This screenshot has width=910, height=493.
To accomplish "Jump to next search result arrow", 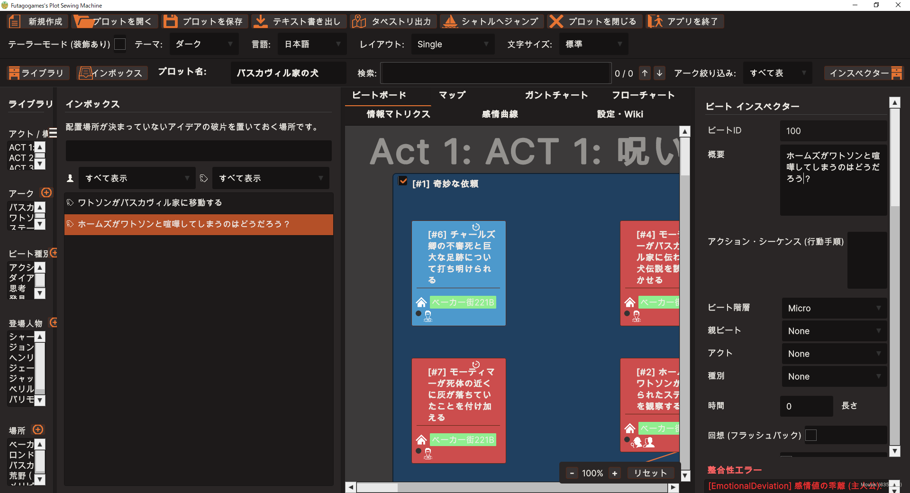I will pyautogui.click(x=659, y=73).
